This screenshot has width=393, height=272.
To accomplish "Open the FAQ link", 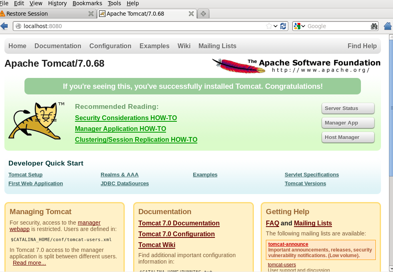I will [272, 223].
